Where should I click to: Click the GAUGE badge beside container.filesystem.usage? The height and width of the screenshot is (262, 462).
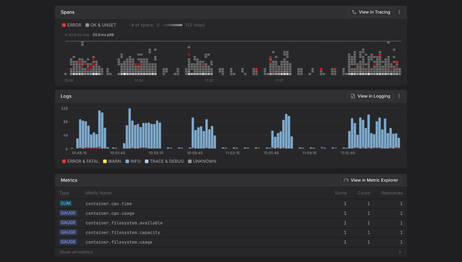click(x=68, y=242)
